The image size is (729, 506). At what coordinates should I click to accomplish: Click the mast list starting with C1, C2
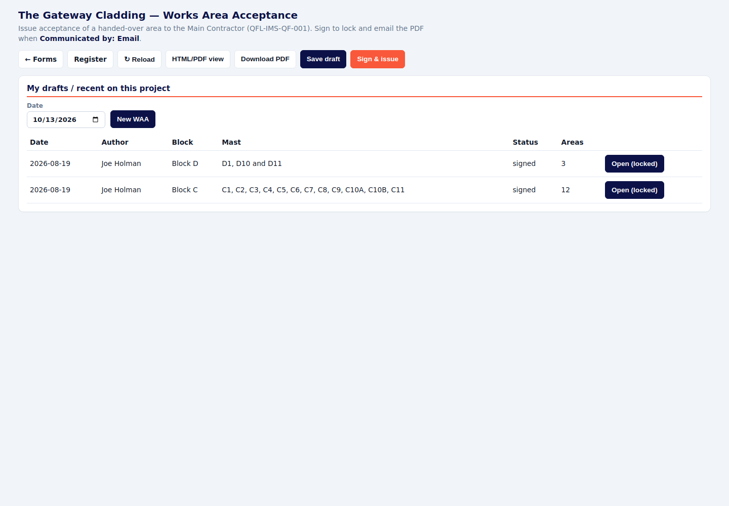pos(313,190)
